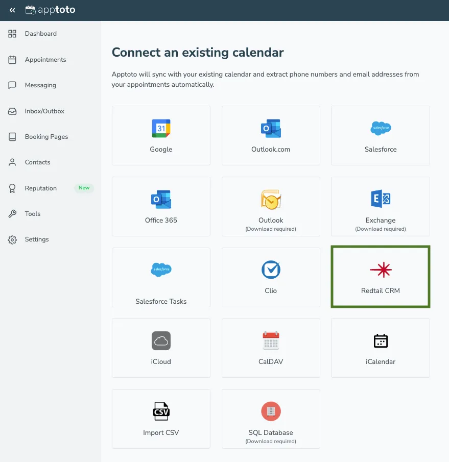The image size is (449, 462).
Task: Click the iCloud icon
Action: (161, 341)
